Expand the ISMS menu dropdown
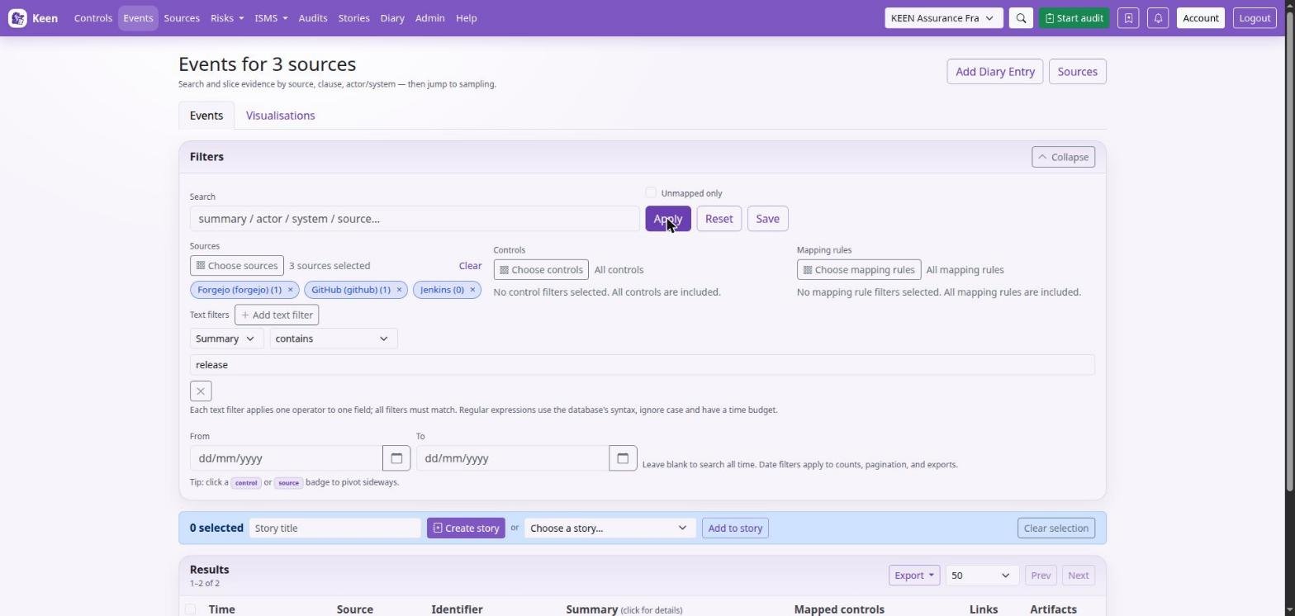This screenshot has height=616, width=1295. tap(271, 18)
